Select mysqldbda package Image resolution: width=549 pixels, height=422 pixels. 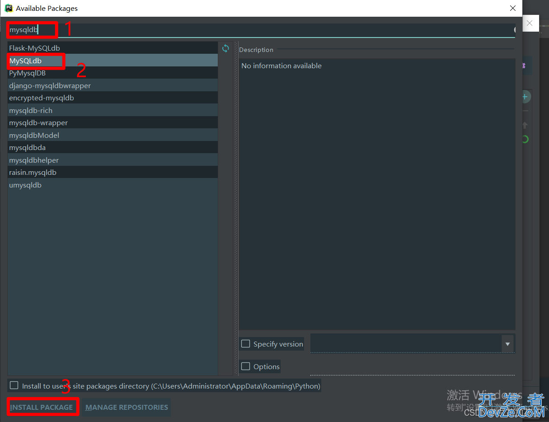point(113,147)
